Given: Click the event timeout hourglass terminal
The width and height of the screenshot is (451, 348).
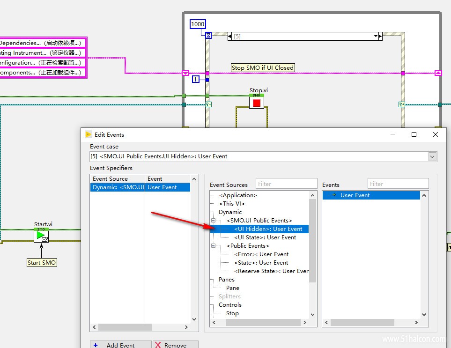Looking at the screenshot, I should click(208, 36).
